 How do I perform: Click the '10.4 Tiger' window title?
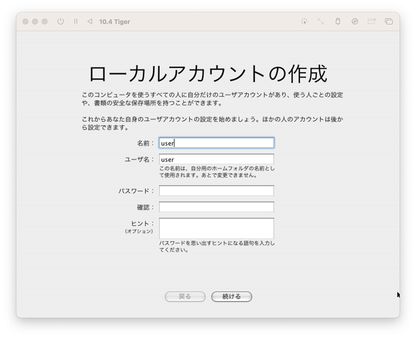114,22
